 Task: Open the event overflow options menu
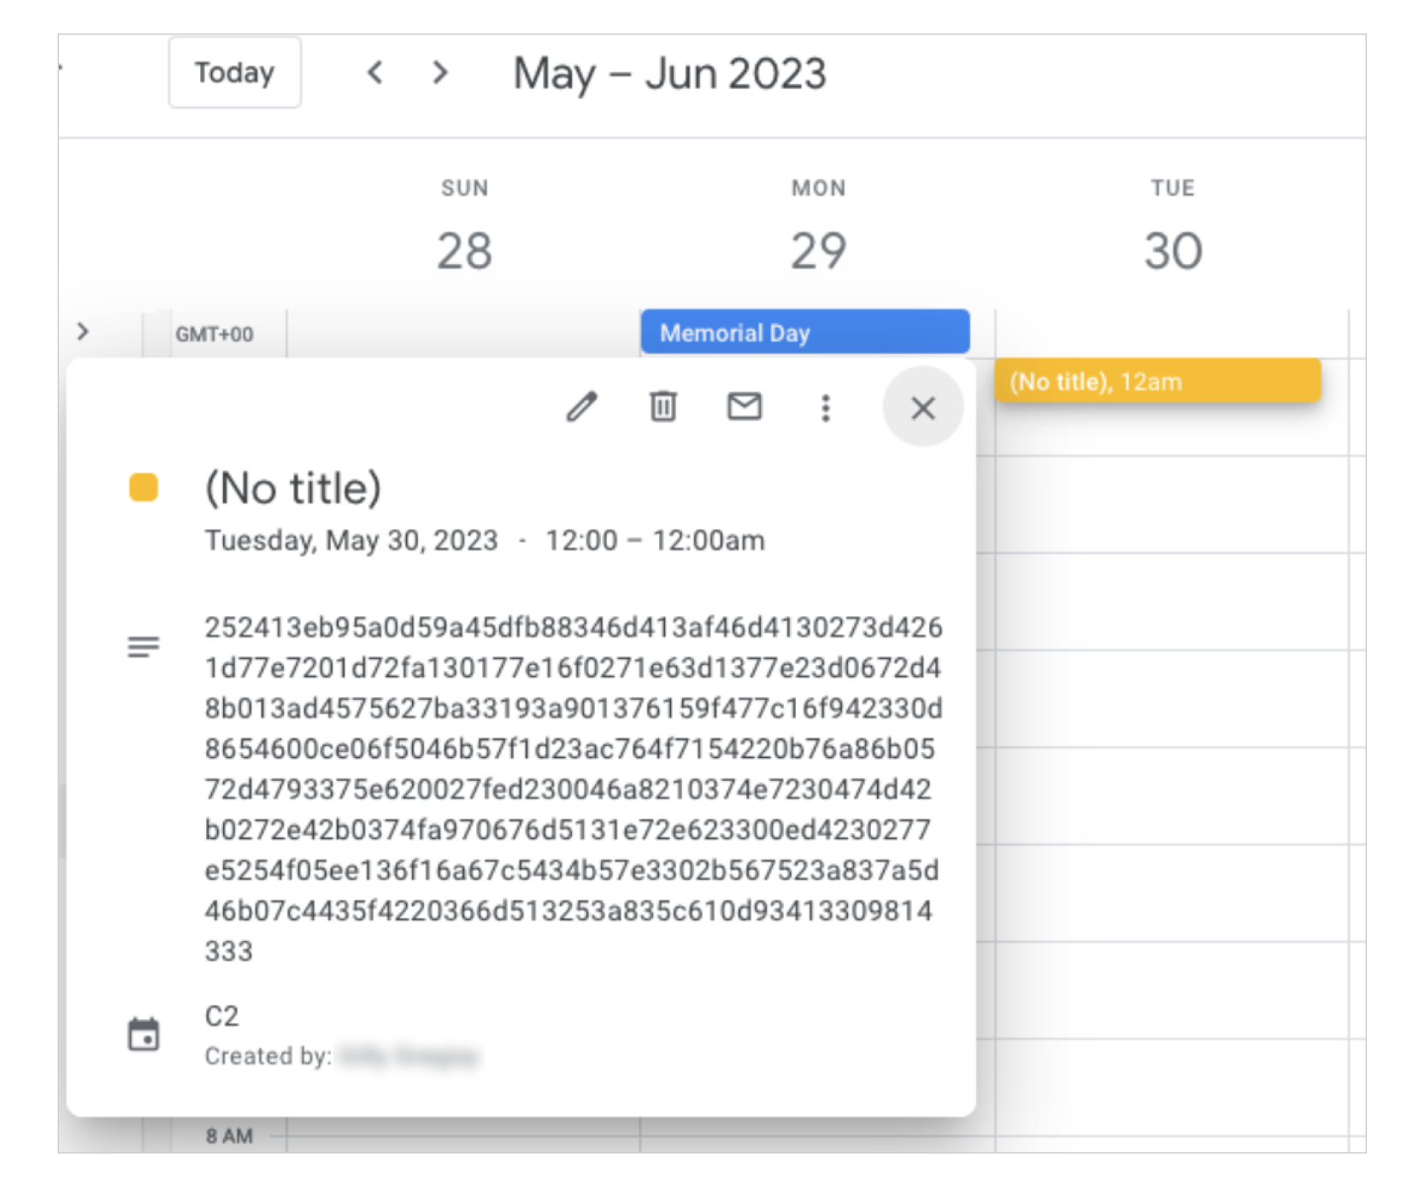coord(825,409)
